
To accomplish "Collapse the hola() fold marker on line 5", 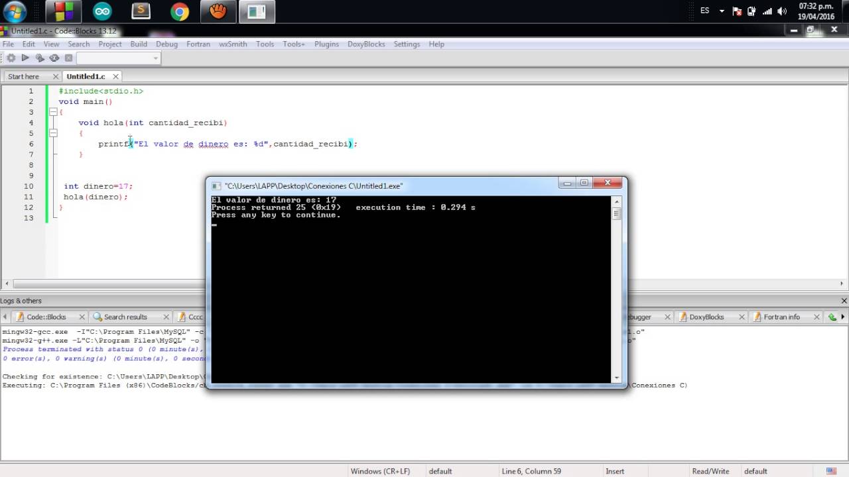I will 53,133.
